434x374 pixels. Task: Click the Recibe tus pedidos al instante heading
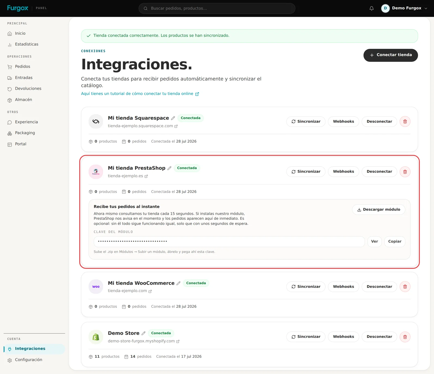pyautogui.click(x=127, y=207)
